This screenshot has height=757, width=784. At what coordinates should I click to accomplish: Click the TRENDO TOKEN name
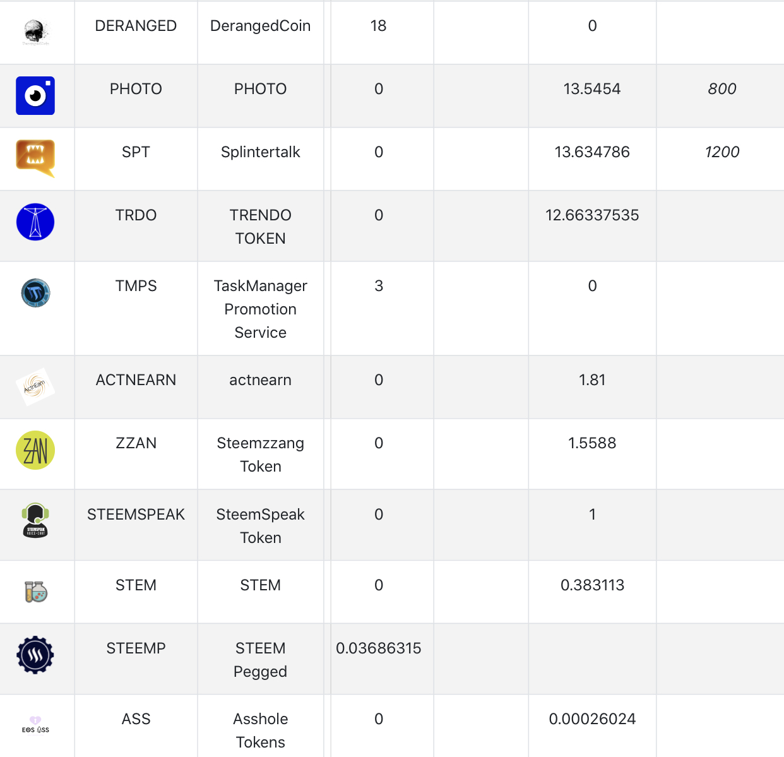coord(260,227)
